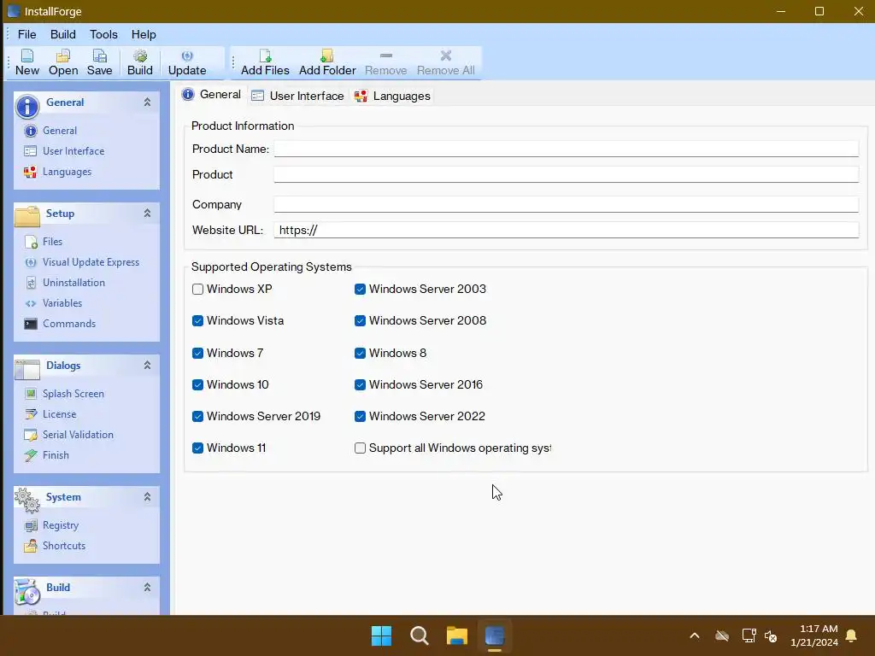Screen dimensions: 875x656
Task: Open Languages page in sidebar
Action: click(x=67, y=172)
